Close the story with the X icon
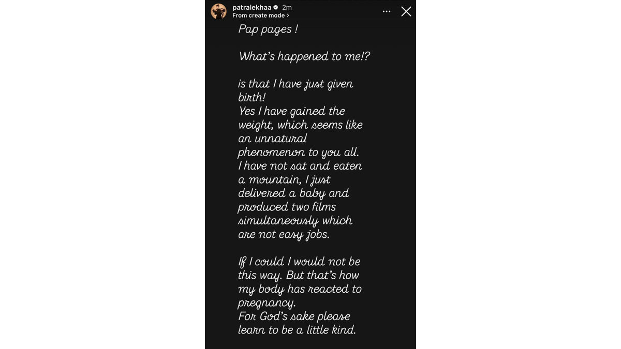Screen dimensions: 621x349 (406, 11)
